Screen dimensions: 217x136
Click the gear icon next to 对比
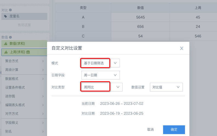(10, 10)
